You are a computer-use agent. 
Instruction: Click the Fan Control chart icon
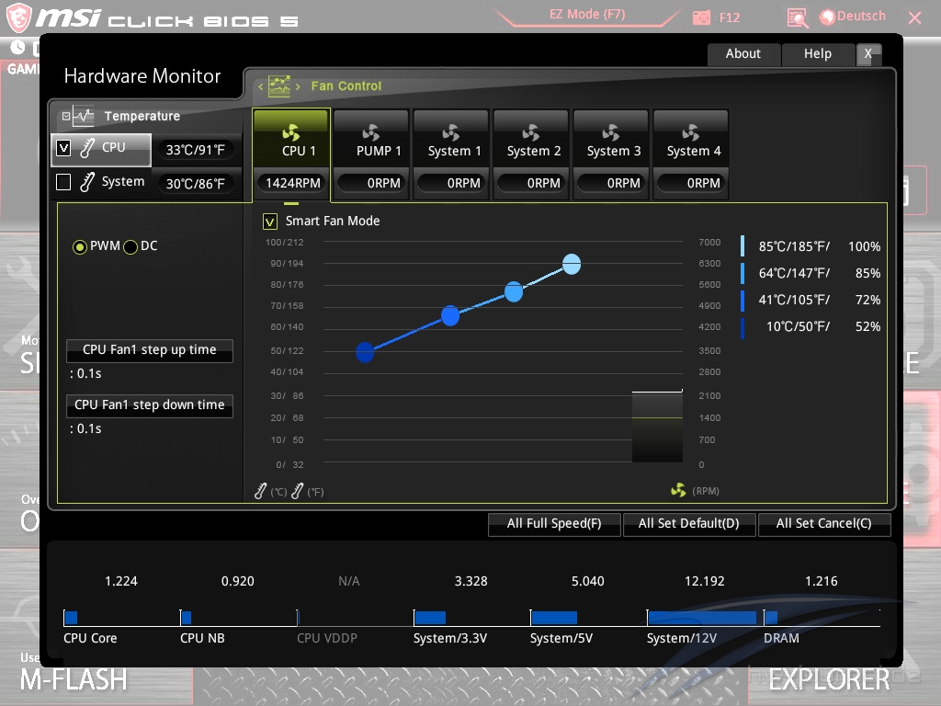click(279, 85)
